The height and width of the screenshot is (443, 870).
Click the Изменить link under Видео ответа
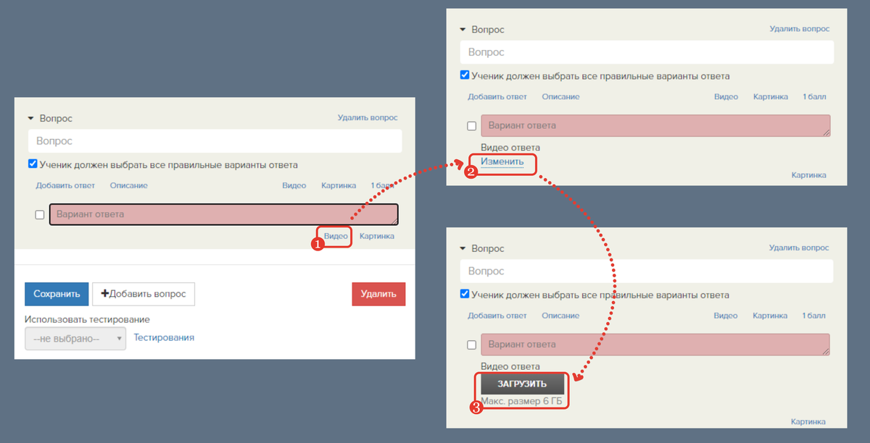click(x=502, y=161)
